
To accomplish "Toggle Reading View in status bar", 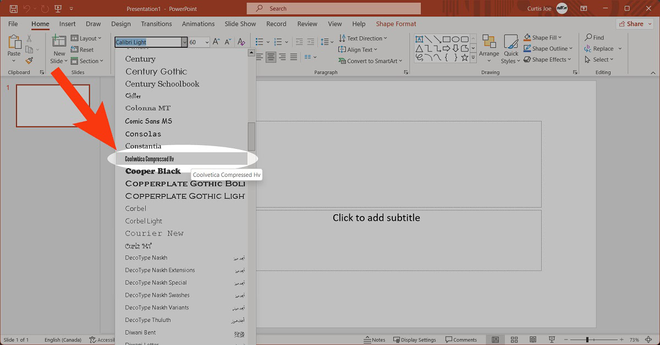I will coord(532,340).
